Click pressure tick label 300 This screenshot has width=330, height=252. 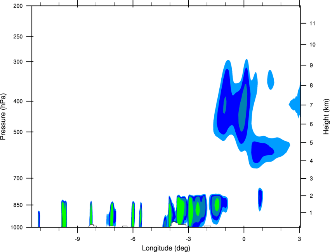pyautogui.click(x=18, y=62)
